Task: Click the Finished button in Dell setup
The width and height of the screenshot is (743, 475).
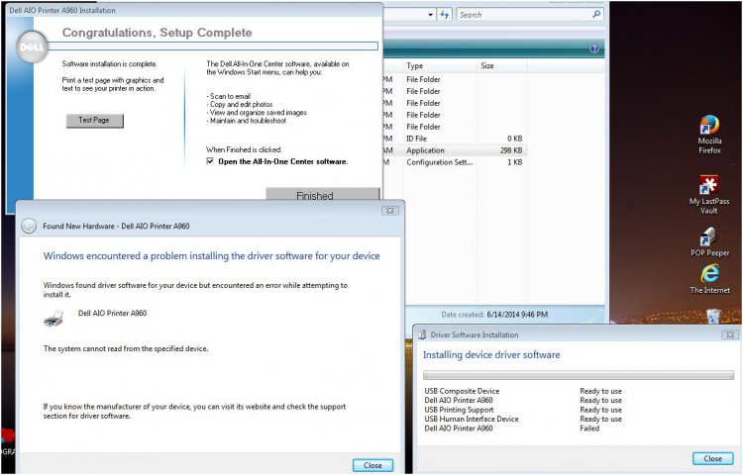Action: pyautogui.click(x=315, y=196)
